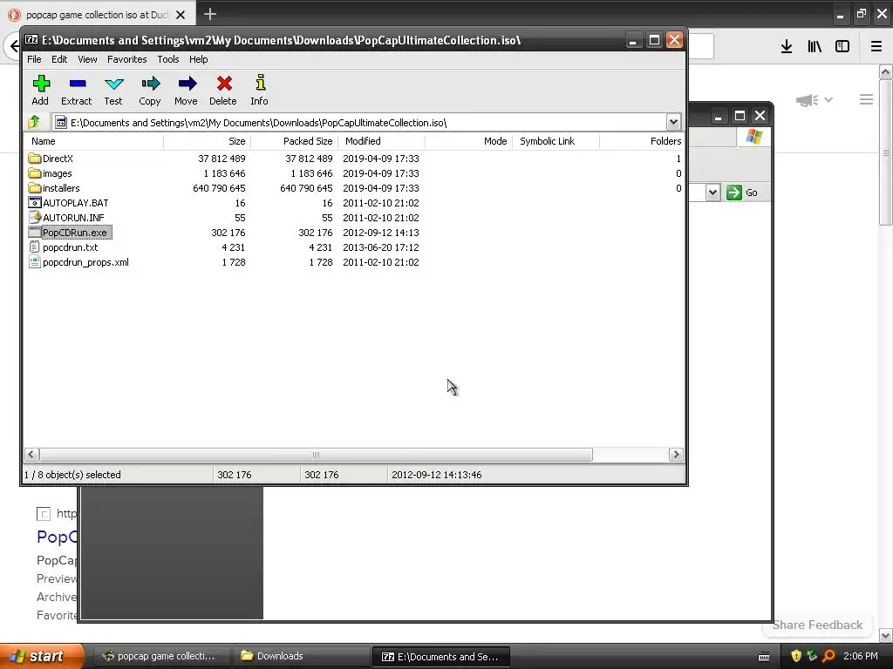The width and height of the screenshot is (893, 669).
Task: Click the Symbolic Link column header
Action: [x=556, y=141]
